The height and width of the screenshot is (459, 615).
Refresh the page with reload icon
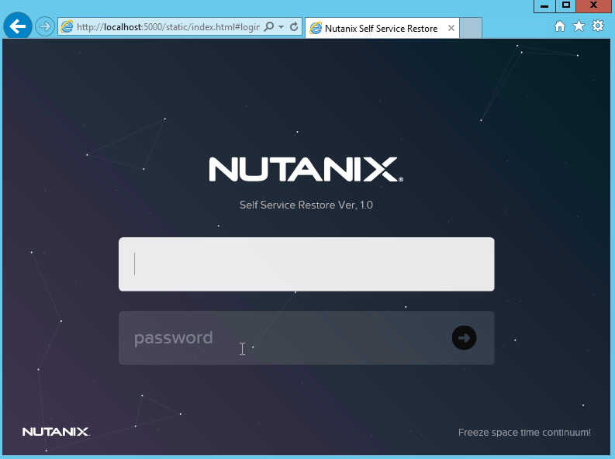point(294,26)
